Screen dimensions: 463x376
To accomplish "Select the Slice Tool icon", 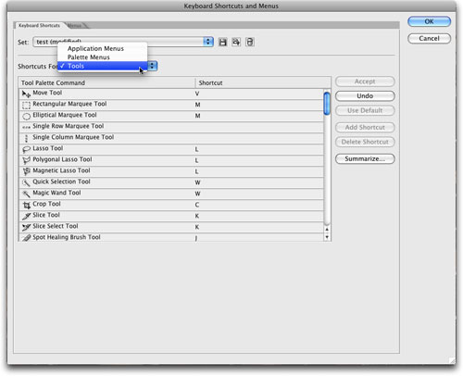I will coord(26,216).
